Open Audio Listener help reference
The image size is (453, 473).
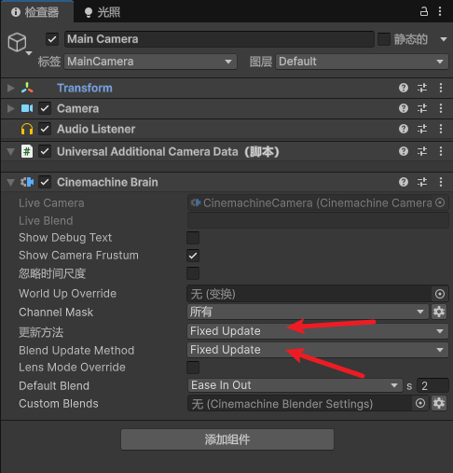(404, 129)
